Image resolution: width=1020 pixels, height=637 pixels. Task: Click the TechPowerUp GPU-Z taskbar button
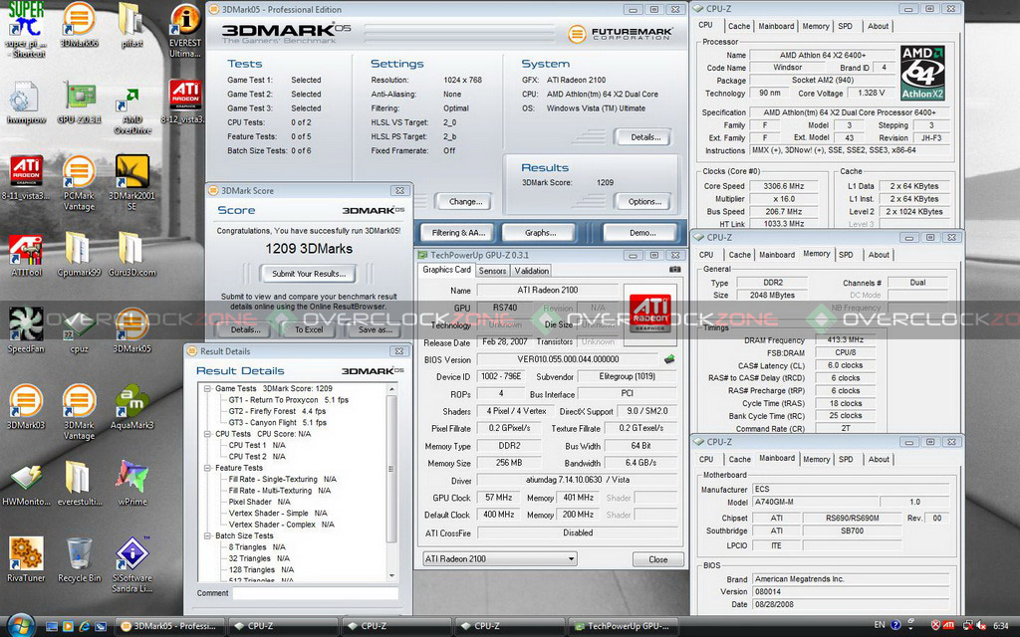click(x=624, y=626)
